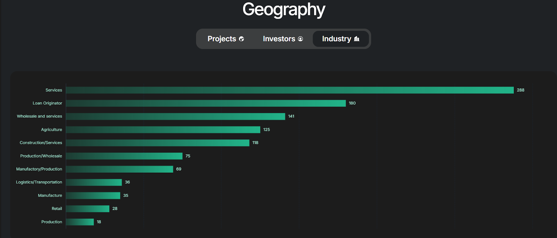Click the Production/Wholesale bar
Viewport: 557px width, 238px height.
[x=124, y=156]
